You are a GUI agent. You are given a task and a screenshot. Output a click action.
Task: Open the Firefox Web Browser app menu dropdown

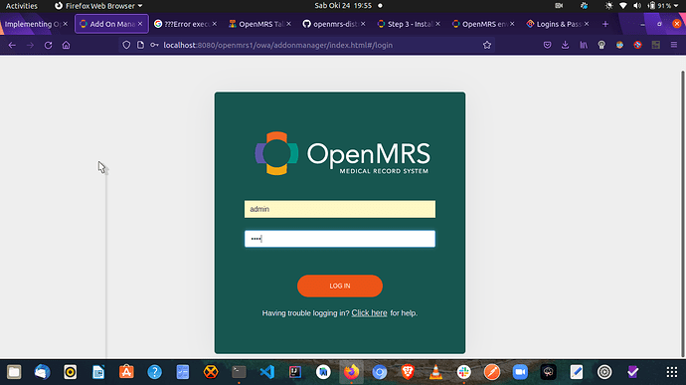[98, 6]
